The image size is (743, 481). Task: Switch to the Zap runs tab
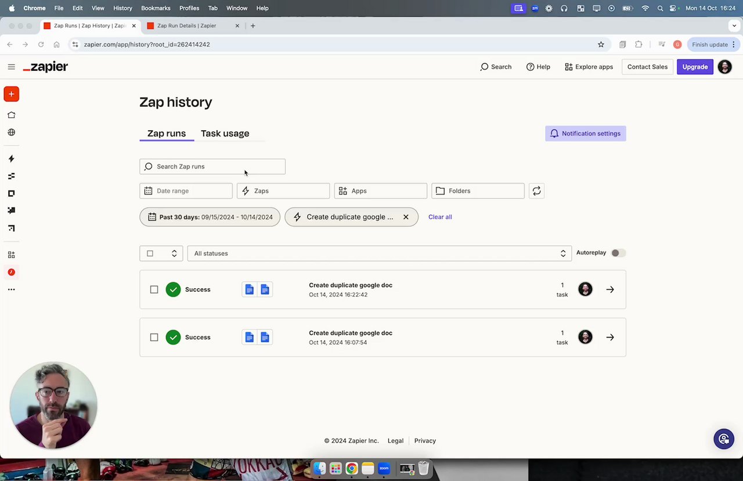pyautogui.click(x=167, y=133)
